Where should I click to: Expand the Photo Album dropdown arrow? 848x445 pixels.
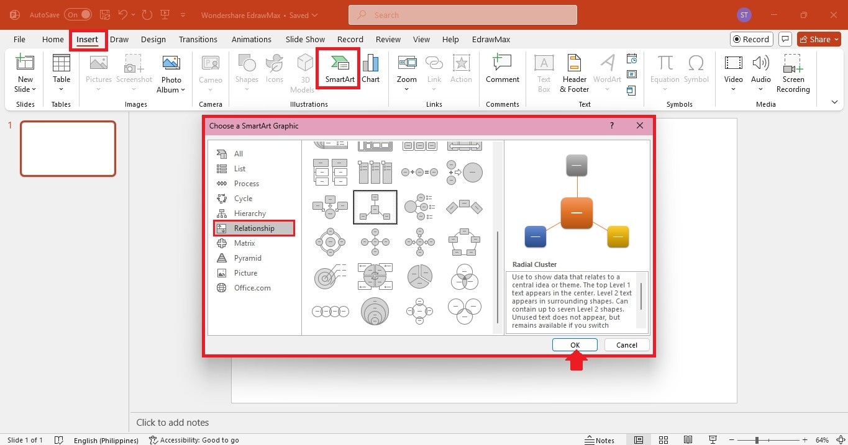[183, 90]
